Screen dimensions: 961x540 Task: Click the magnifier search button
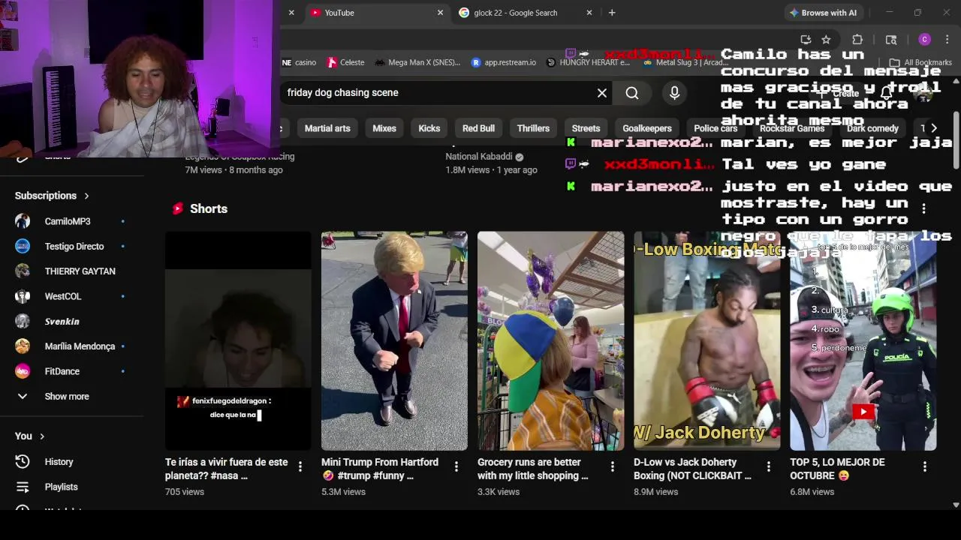point(632,92)
